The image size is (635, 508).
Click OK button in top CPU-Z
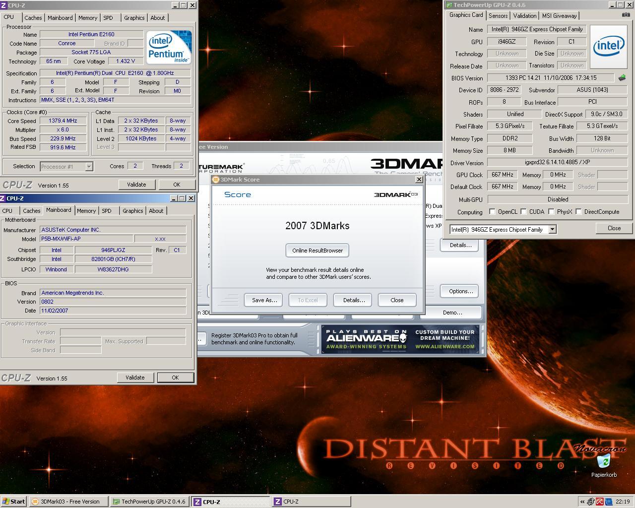tap(177, 185)
